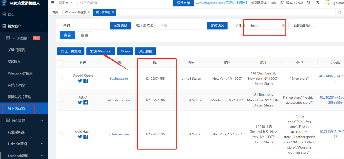Click the www.ebayshoe.net site link
Viewport: 344px width, 159px height.
(209, 3)
